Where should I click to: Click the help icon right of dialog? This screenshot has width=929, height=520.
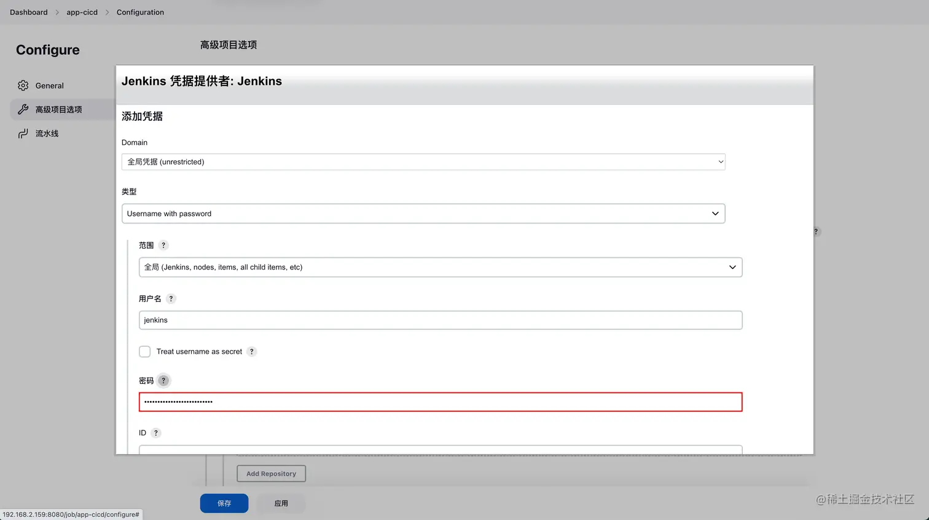pyautogui.click(x=816, y=231)
